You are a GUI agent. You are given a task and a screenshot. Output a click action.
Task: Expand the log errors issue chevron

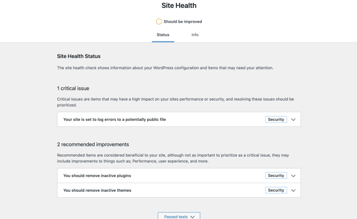coord(293,119)
